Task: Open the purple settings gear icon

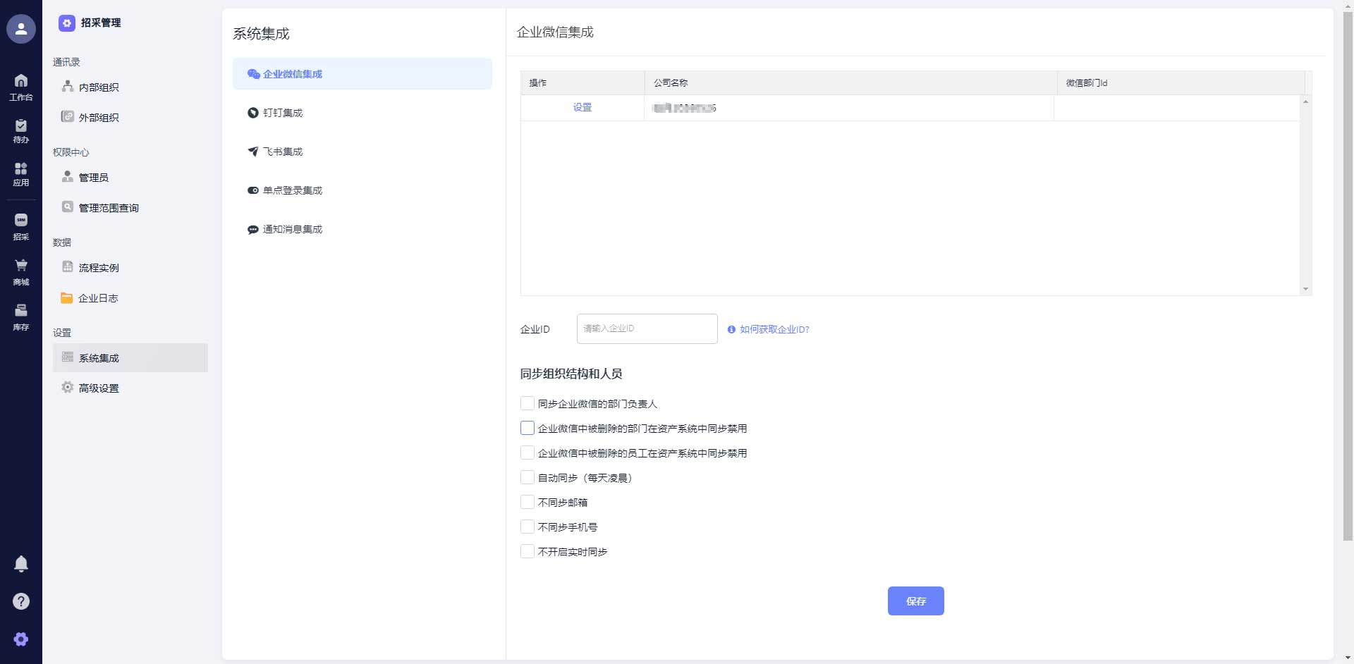Action: click(21, 639)
